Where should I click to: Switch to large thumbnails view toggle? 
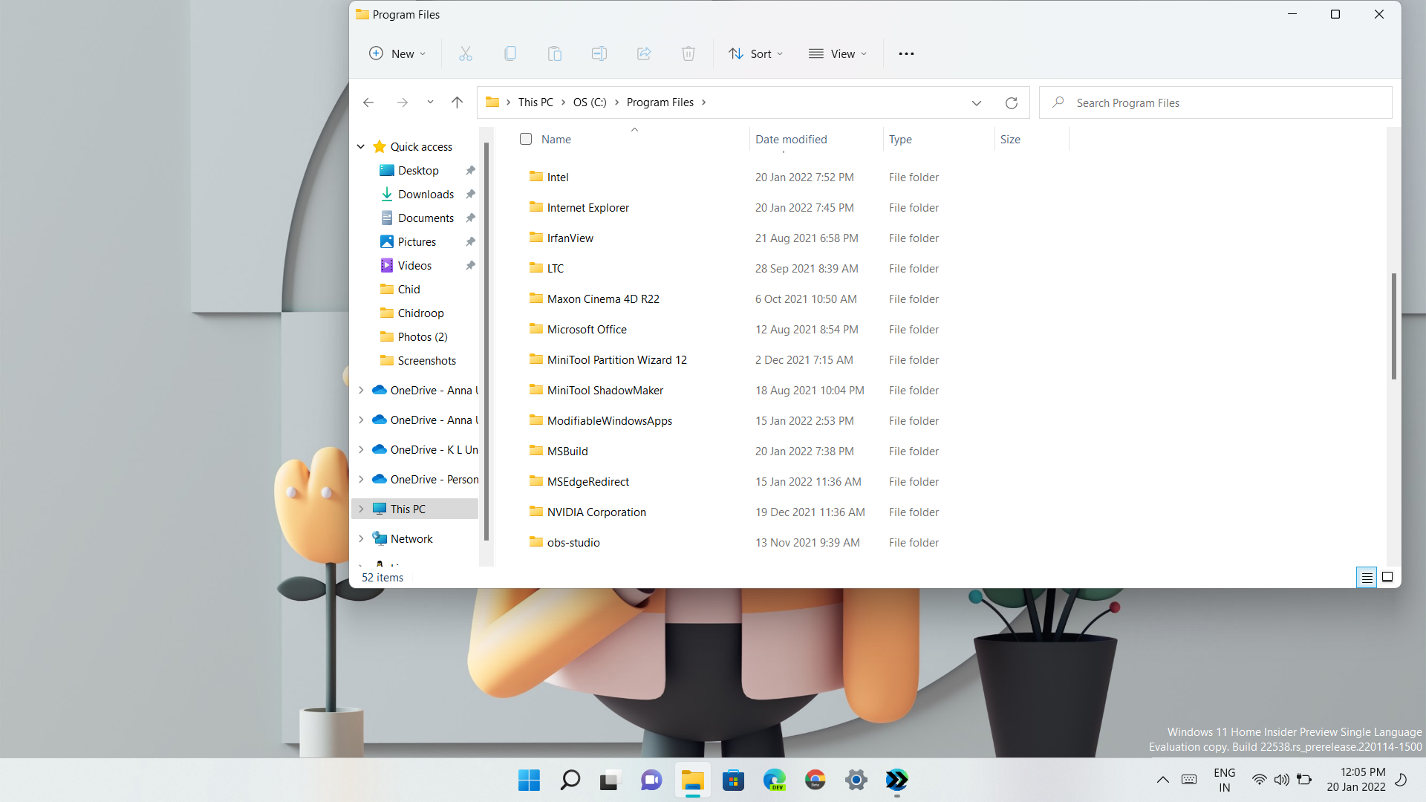pyautogui.click(x=1387, y=577)
